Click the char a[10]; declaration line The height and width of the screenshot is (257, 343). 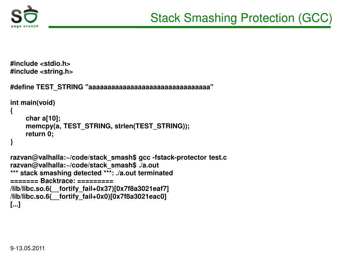point(43,118)
